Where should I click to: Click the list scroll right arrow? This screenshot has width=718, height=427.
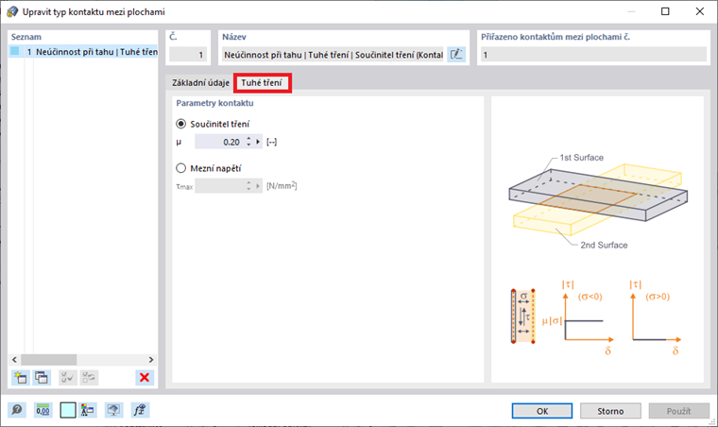(x=150, y=359)
